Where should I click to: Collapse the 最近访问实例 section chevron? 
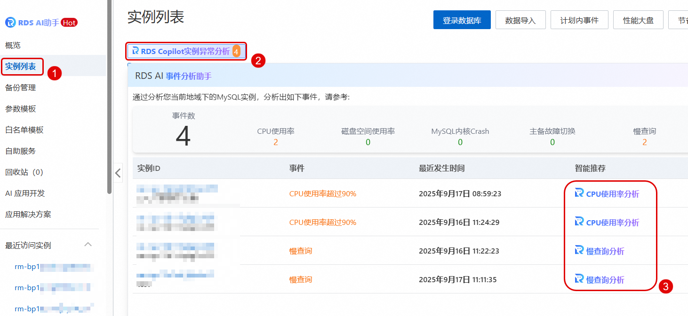88,245
